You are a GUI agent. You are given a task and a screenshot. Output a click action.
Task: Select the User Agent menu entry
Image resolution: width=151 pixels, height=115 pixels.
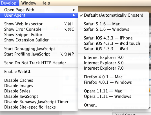[39, 15]
